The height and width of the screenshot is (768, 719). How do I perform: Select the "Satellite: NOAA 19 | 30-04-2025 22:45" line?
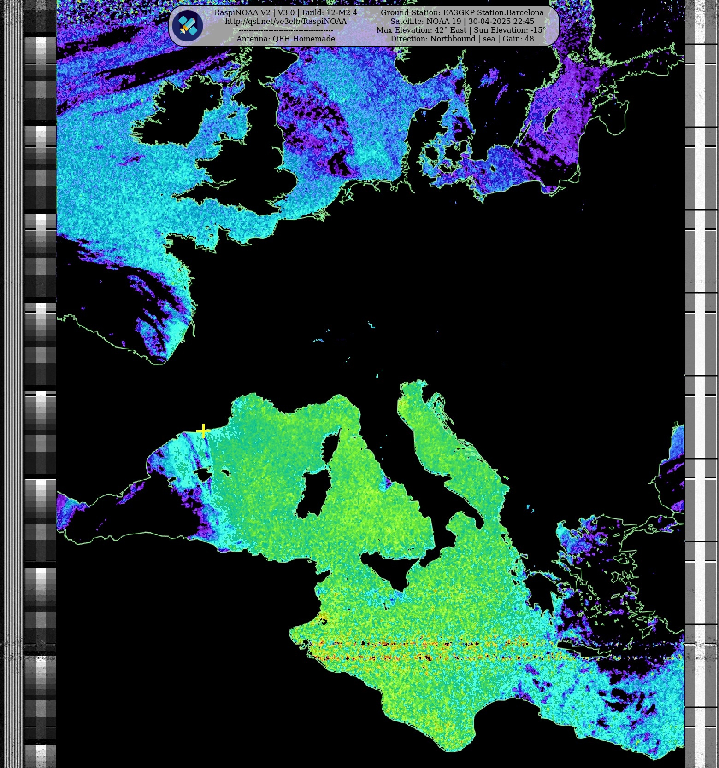(462, 21)
